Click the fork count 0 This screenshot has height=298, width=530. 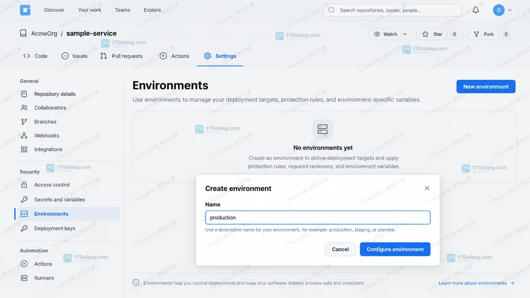coord(506,34)
